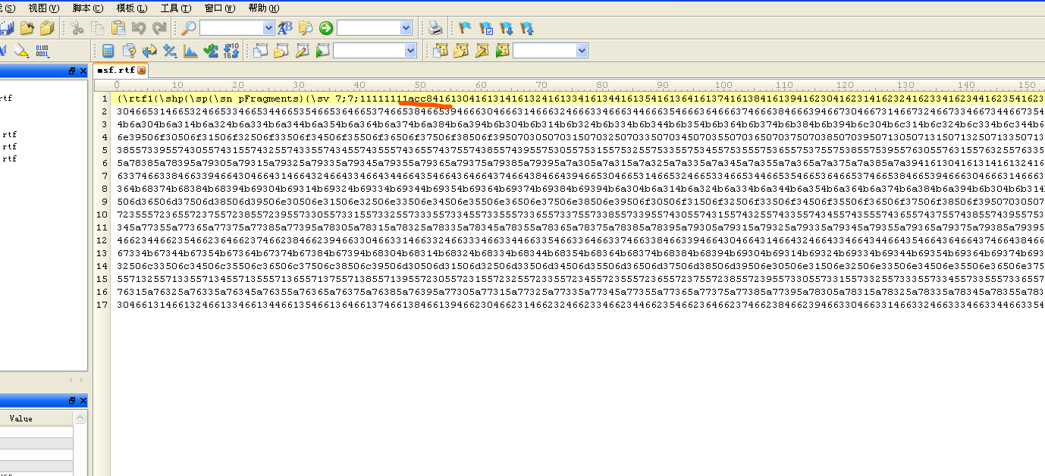Click the Paste clipboard icon

[x=118, y=28]
